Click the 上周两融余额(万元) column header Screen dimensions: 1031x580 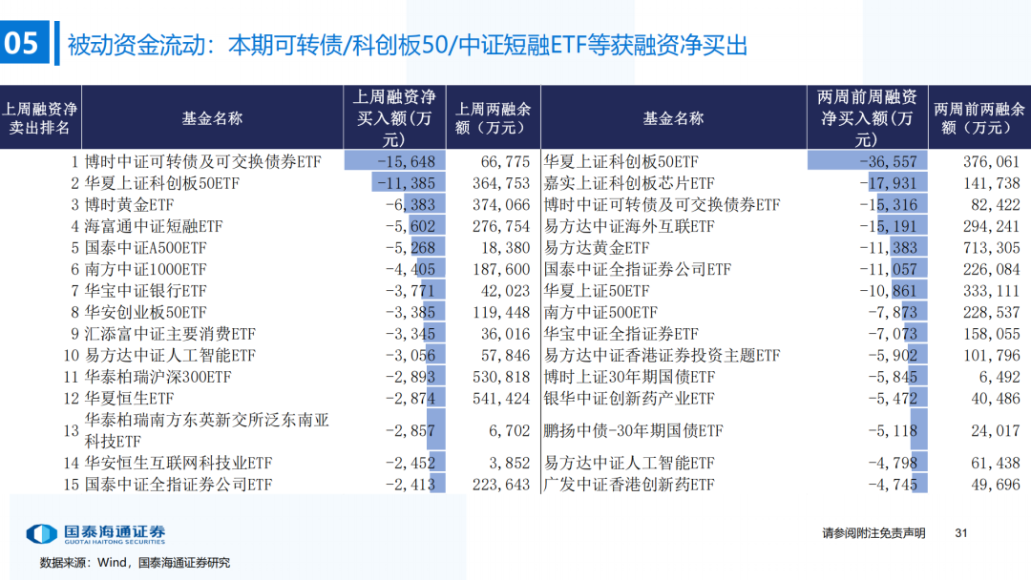tap(493, 118)
